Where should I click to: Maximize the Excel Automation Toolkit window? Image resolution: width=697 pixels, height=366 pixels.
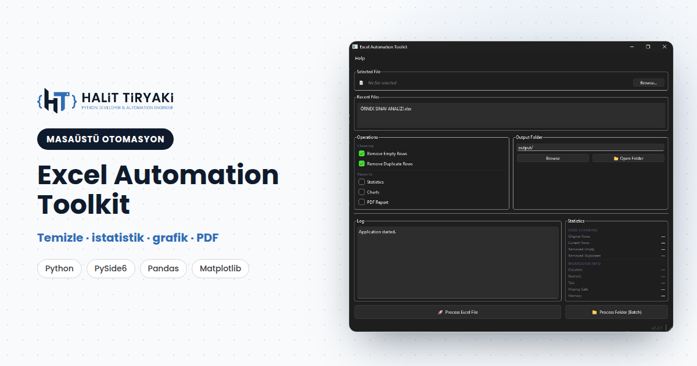point(648,46)
